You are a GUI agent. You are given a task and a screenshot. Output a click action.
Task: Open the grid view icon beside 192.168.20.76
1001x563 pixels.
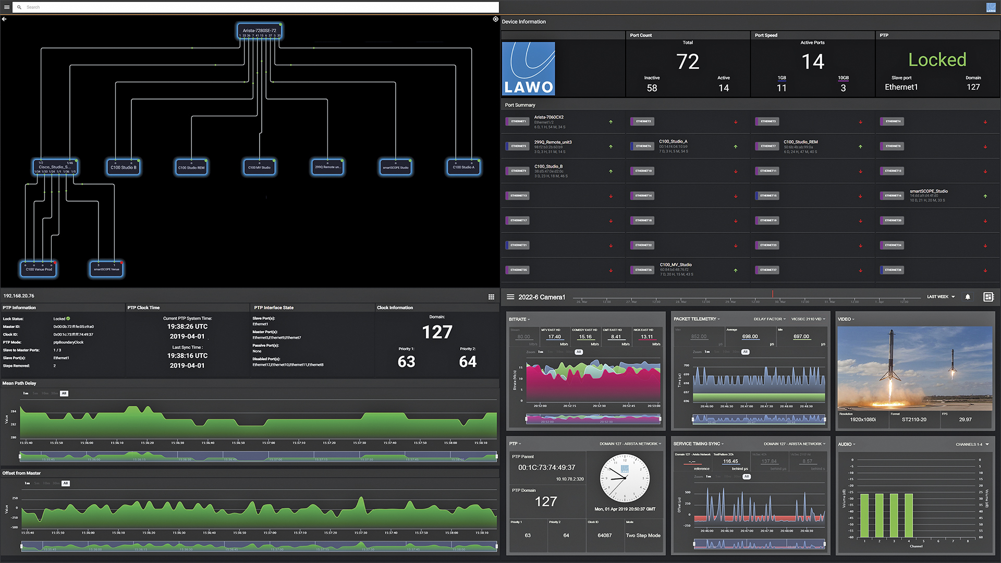click(x=491, y=297)
